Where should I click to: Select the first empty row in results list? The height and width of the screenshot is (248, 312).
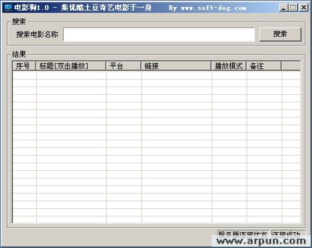157,75
